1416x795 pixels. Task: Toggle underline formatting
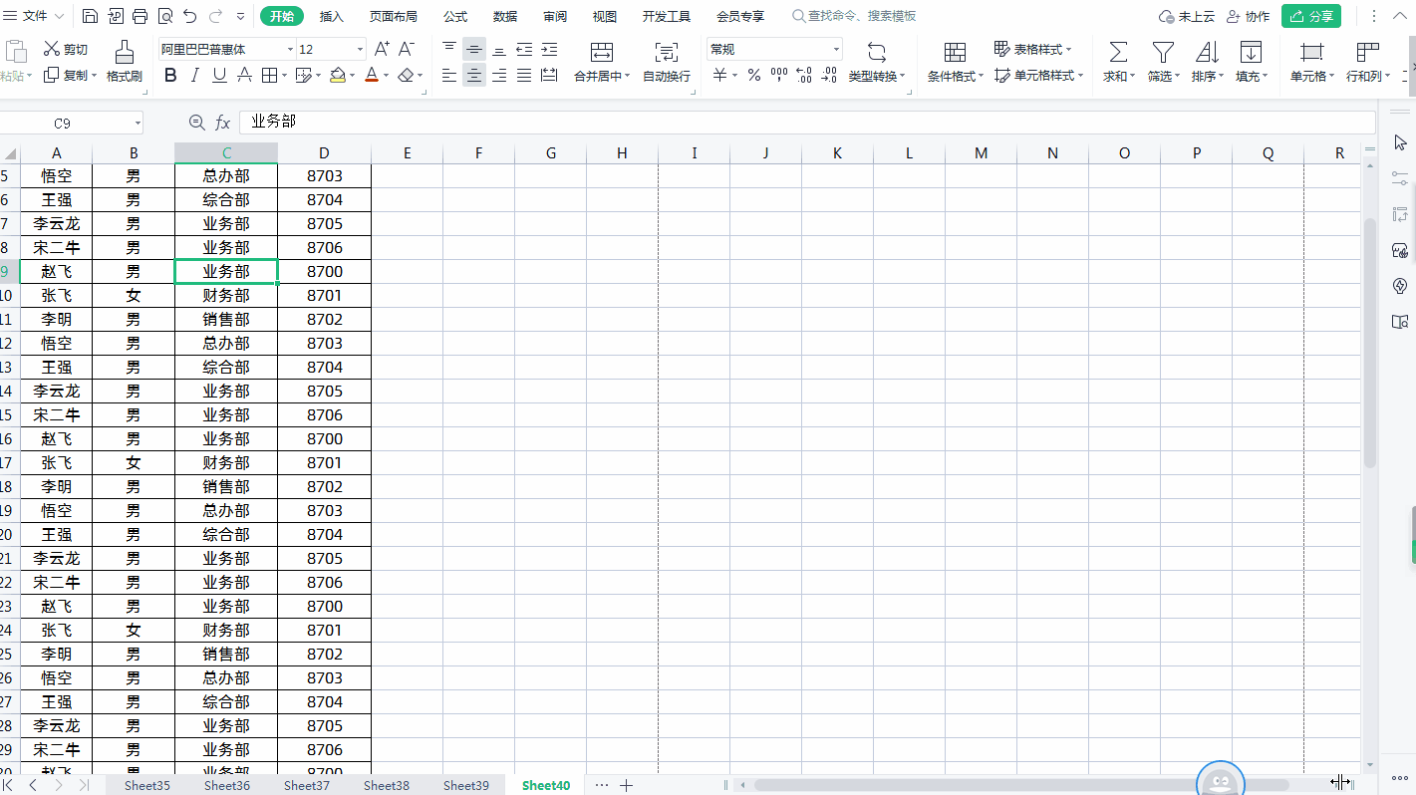click(219, 76)
